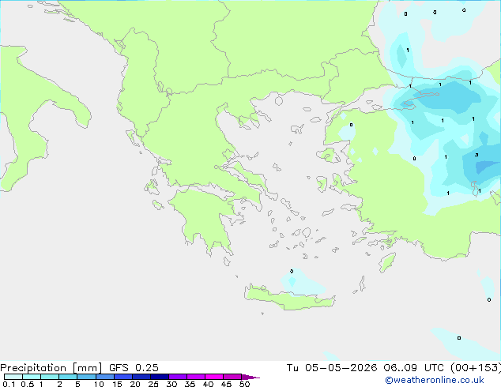
Task: Click the 0.5–1 mm legend color swatch
Action: [32, 377]
